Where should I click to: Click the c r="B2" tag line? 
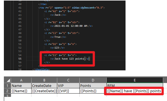[62, 22]
